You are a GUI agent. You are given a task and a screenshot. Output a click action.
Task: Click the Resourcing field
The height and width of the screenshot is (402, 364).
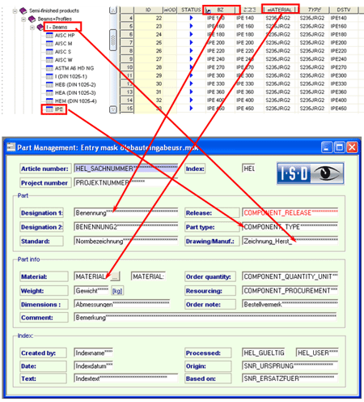coord(290,291)
